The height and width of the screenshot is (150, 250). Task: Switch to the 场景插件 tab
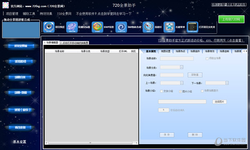tap(195, 51)
